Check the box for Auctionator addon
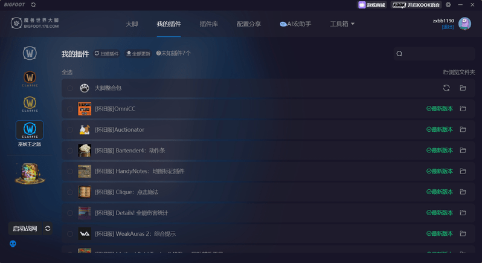This screenshot has width=482, height=263. pos(70,130)
